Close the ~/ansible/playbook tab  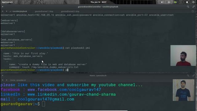coord(7,11)
